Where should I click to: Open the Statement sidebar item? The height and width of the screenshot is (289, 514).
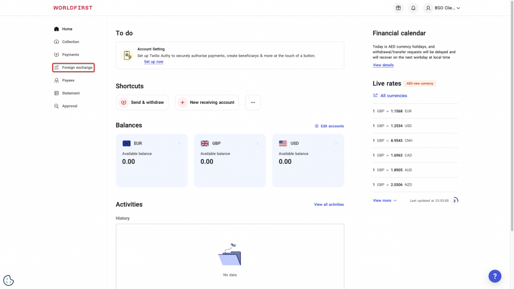click(70, 93)
